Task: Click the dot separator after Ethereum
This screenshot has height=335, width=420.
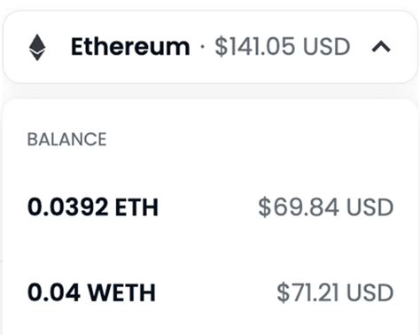Action: click(x=202, y=47)
